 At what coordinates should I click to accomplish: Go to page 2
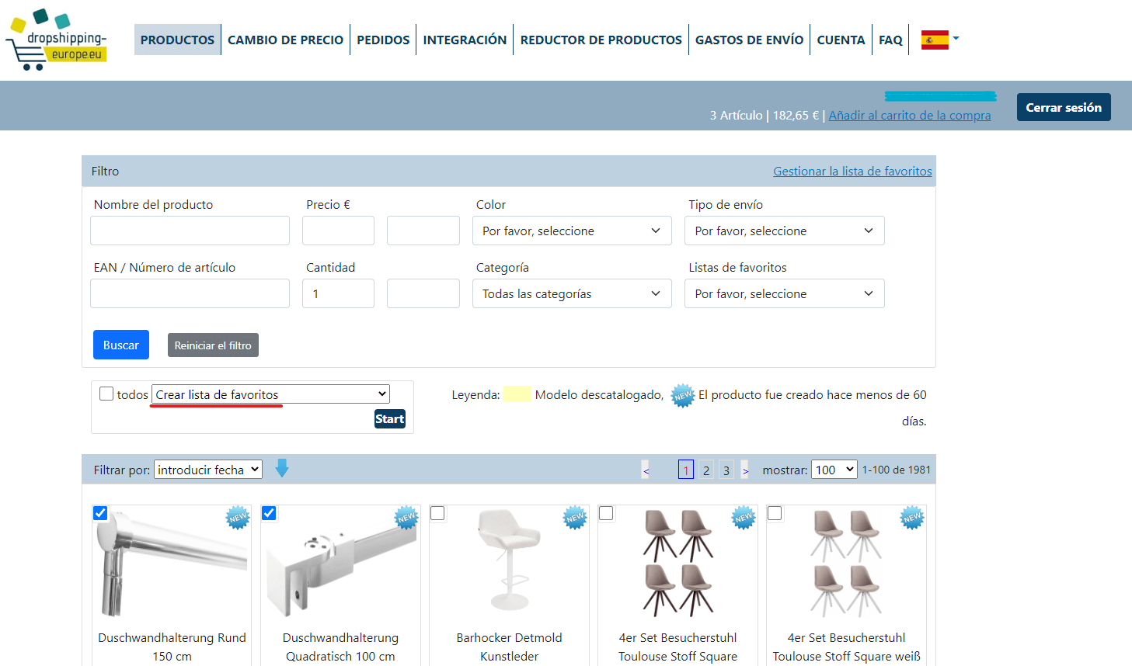coord(706,470)
